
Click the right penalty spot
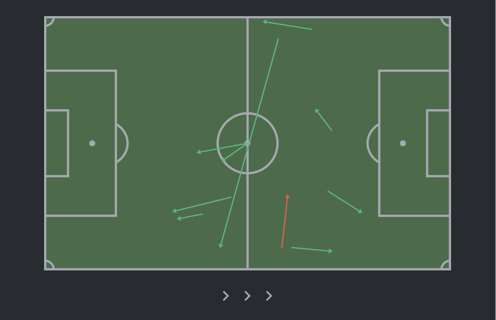(x=403, y=143)
